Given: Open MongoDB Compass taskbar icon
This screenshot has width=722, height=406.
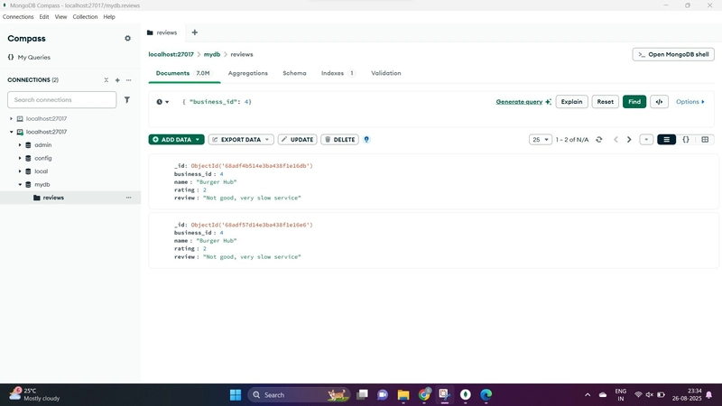Looking at the screenshot, I should tap(466, 394).
